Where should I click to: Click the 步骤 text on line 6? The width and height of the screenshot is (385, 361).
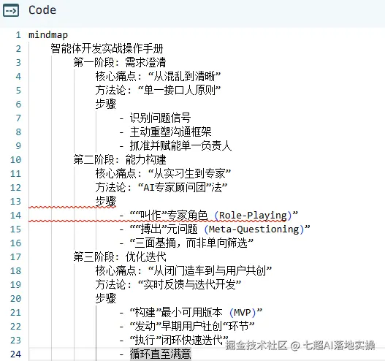(x=106, y=104)
